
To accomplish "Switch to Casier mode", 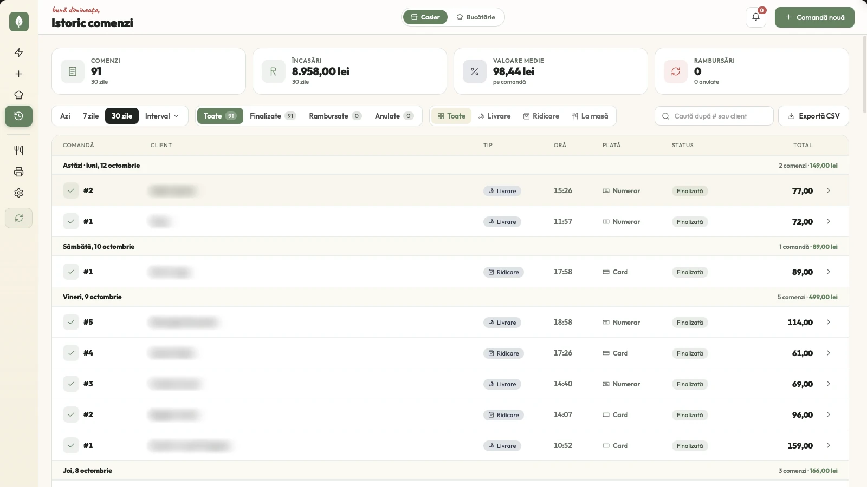I will click(425, 17).
